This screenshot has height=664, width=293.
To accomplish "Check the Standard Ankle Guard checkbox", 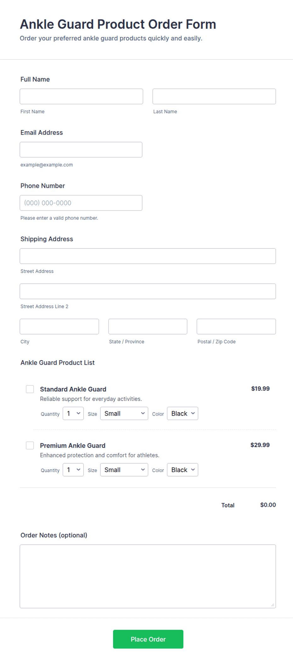I will 30,389.
